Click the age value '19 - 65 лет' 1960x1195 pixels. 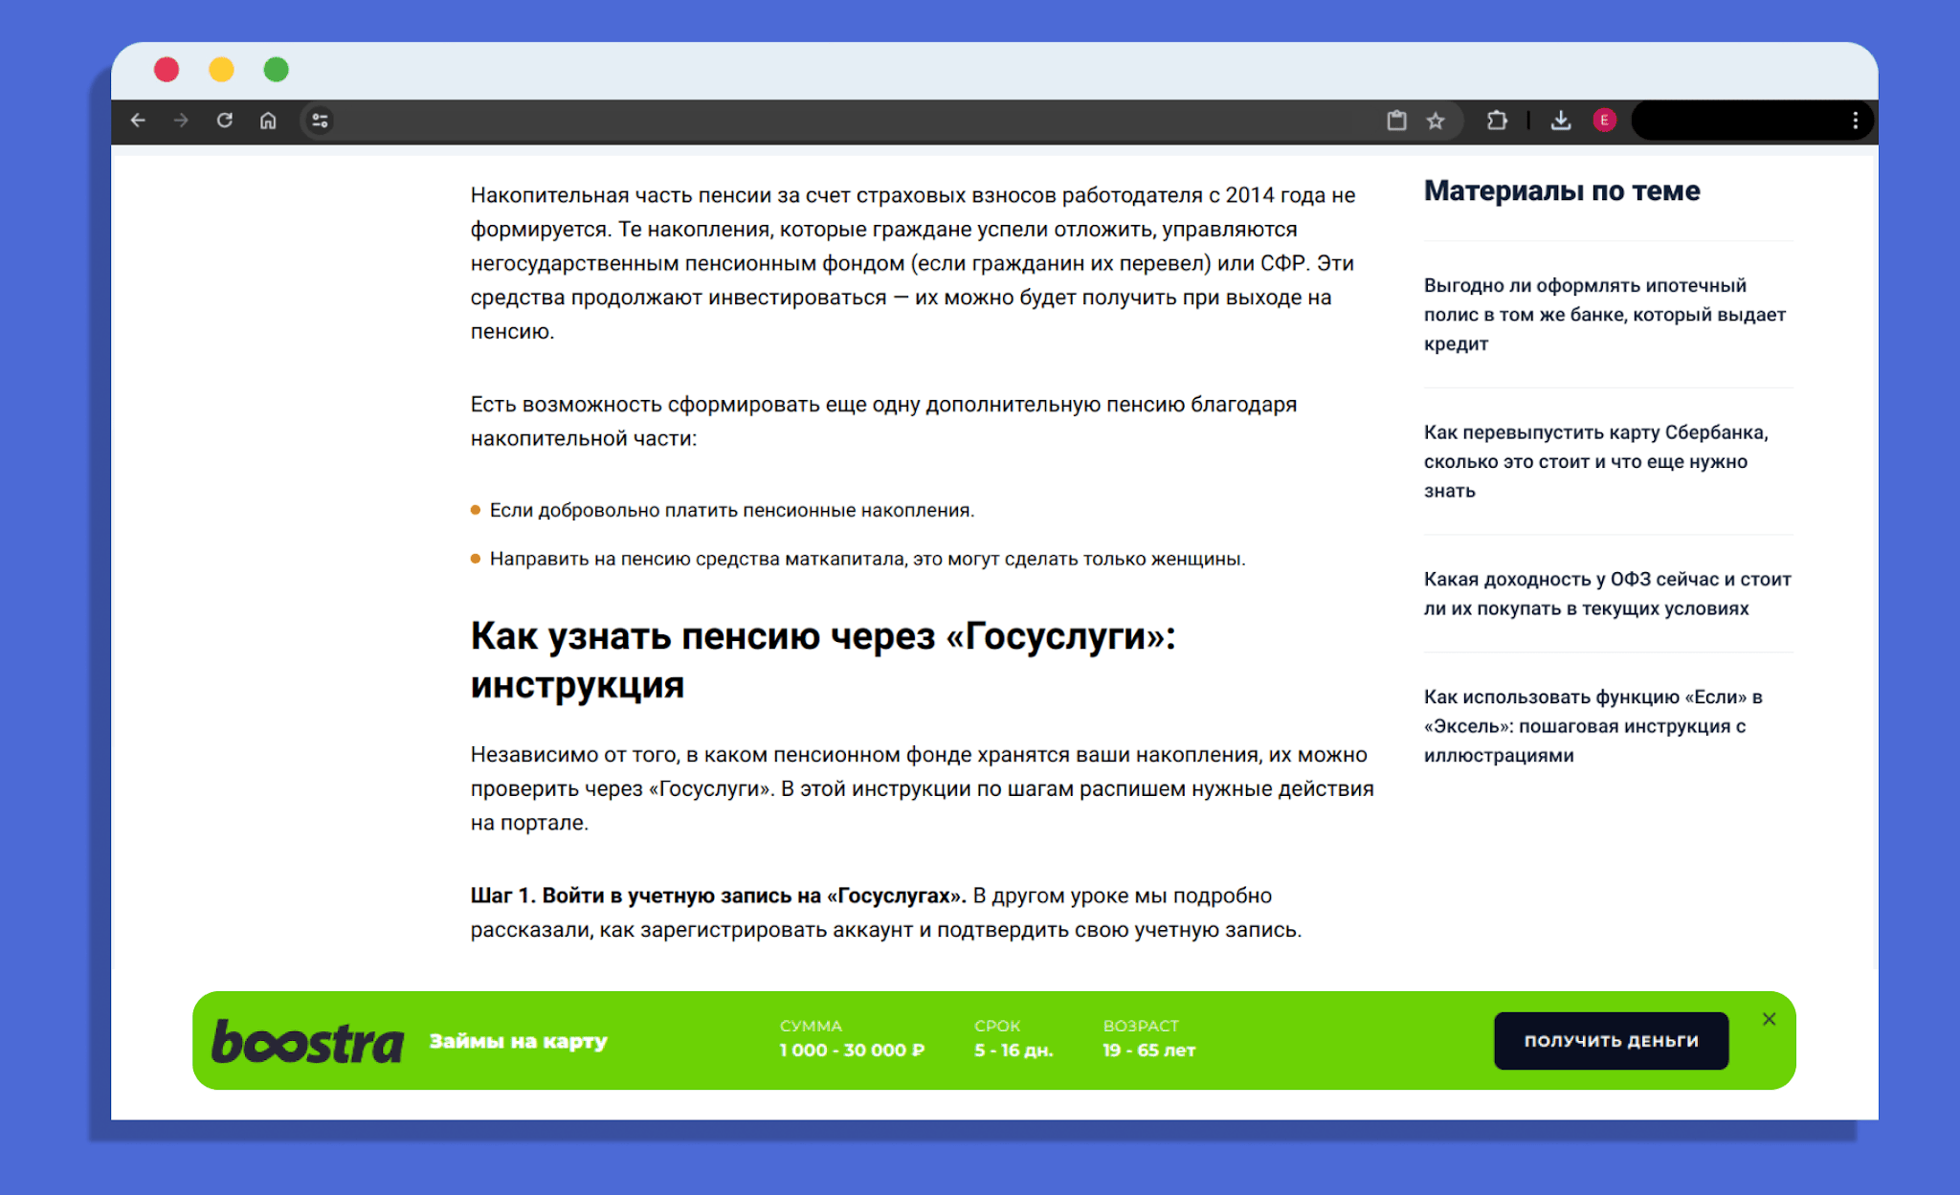click(x=1148, y=1050)
